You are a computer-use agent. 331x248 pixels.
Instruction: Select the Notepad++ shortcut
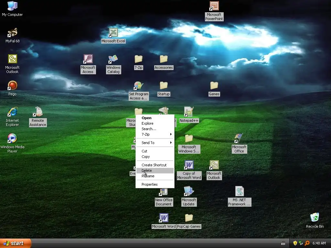(x=189, y=115)
